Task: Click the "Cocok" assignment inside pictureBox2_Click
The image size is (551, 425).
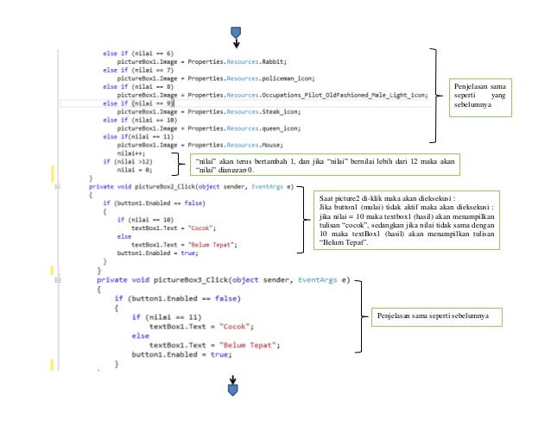Action: [174, 228]
